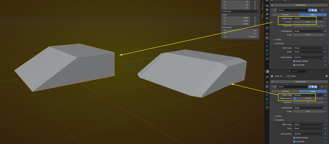Open the Rigging sidebar tab

(262, 16)
